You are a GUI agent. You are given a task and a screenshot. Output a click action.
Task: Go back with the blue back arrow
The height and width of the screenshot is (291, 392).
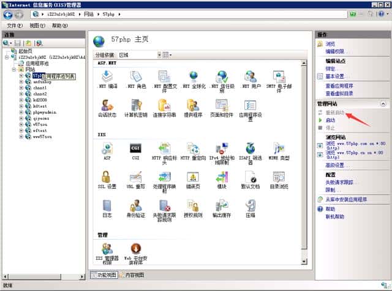pos(8,15)
